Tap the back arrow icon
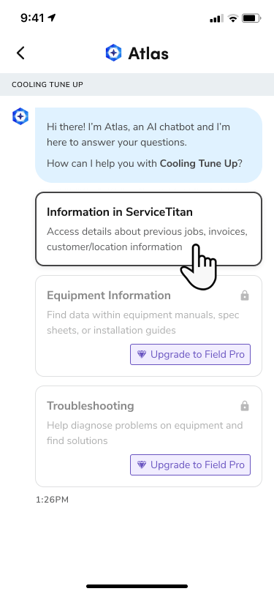 coord(20,53)
